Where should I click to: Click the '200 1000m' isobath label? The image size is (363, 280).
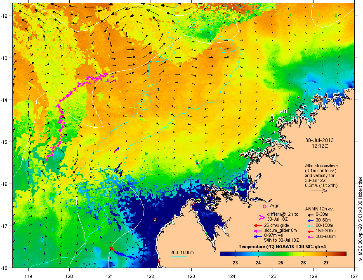coord(182,252)
